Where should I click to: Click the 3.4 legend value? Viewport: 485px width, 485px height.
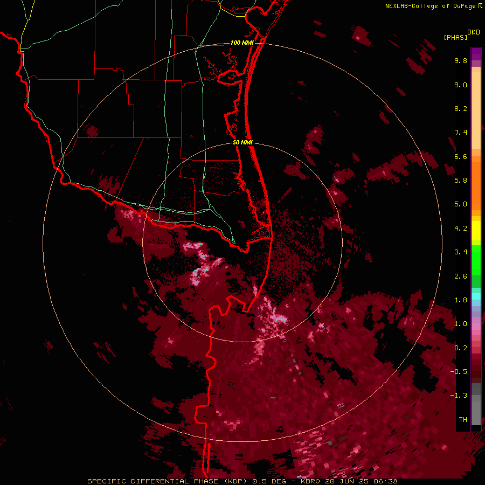461,252
